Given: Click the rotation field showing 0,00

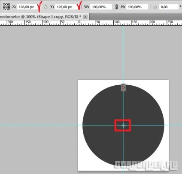Looking at the screenshot, I should (169, 7).
